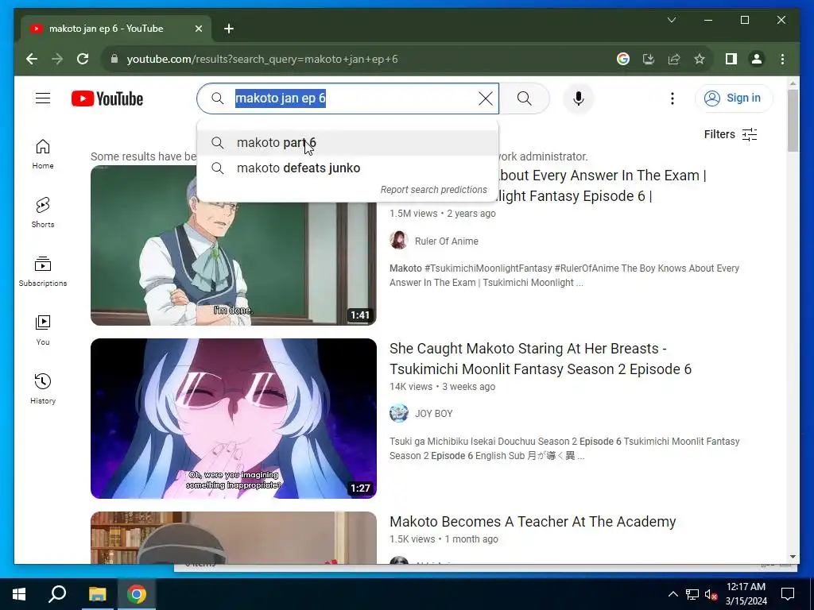Image resolution: width=814 pixels, height=610 pixels.
Task: Open the notifications action center
Action: tap(788, 594)
